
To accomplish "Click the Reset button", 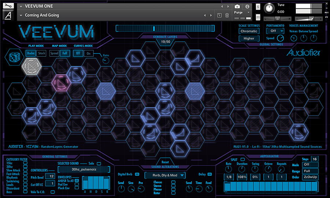I will click(x=165, y=162).
